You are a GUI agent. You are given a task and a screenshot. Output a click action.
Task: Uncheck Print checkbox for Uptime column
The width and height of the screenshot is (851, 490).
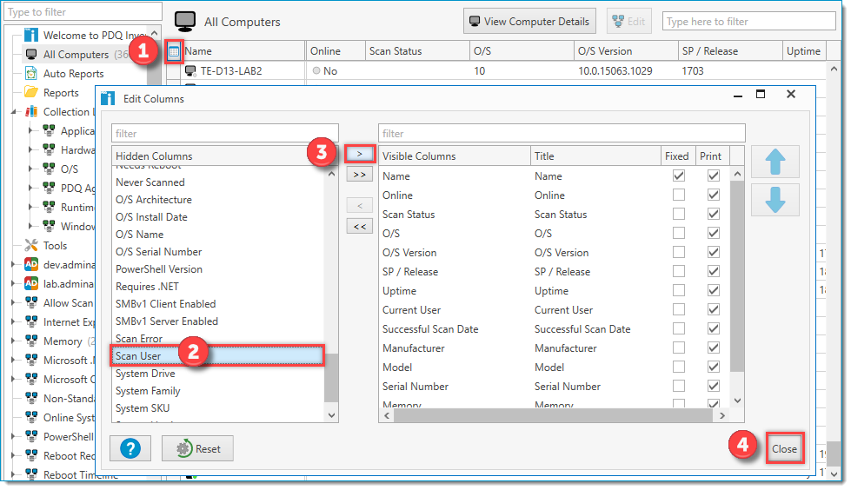click(713, 291)
